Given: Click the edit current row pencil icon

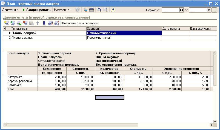Looking at the screenshot, I should click(x=19, y=23).
